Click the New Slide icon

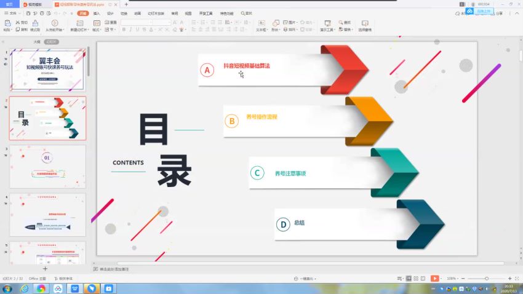tap(80, 23)
